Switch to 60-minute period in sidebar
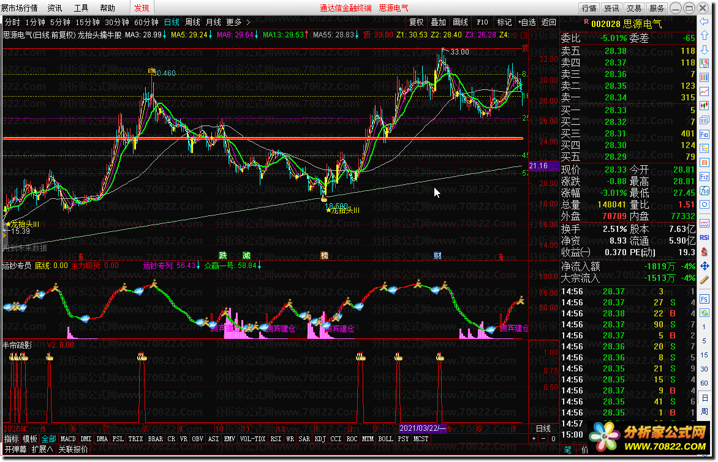718x462 pixels. pyautogui.click(x=705, y=383)
